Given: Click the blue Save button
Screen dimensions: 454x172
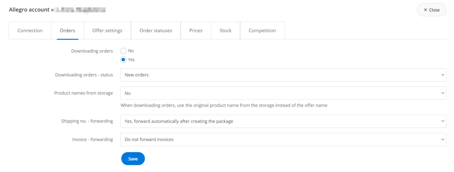Looking at the screenshot, I should (133, 159).
